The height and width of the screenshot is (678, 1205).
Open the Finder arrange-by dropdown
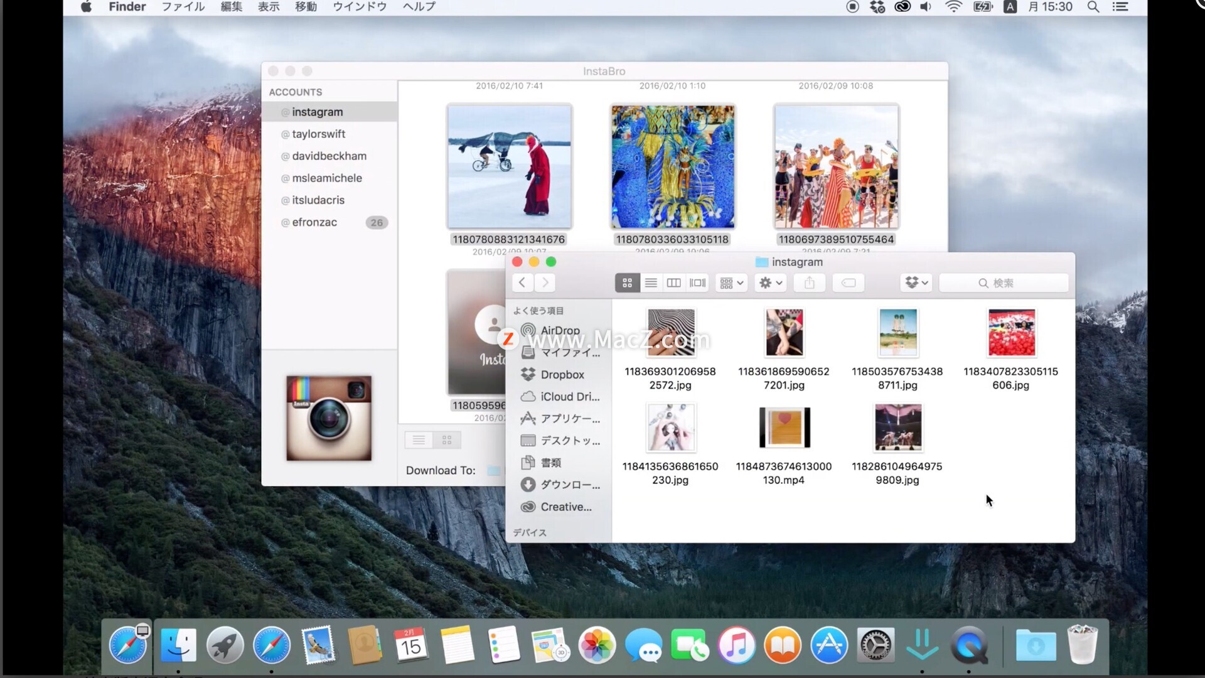pos(731,283)
